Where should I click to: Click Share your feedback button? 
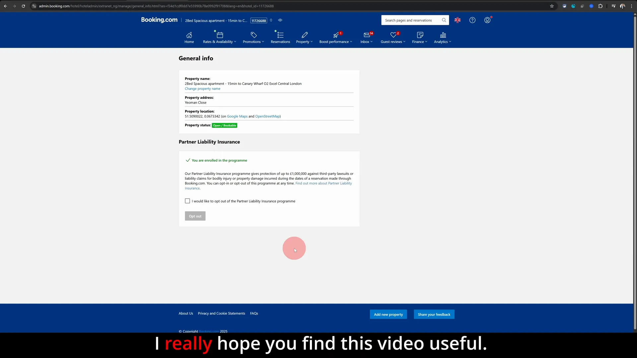[x=434, y=315]
